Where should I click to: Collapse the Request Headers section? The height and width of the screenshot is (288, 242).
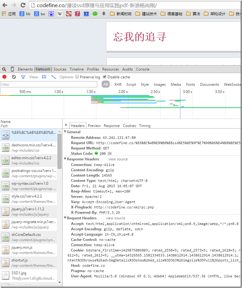click(x=65, y=218)
